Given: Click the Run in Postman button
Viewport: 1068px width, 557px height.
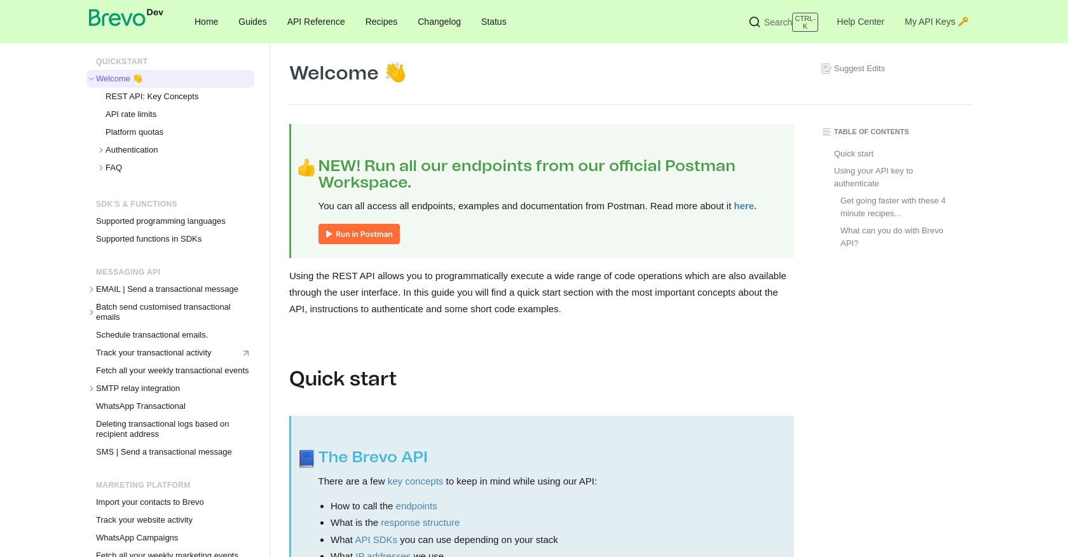Looking at the screenshot, I should pos(359,234).
